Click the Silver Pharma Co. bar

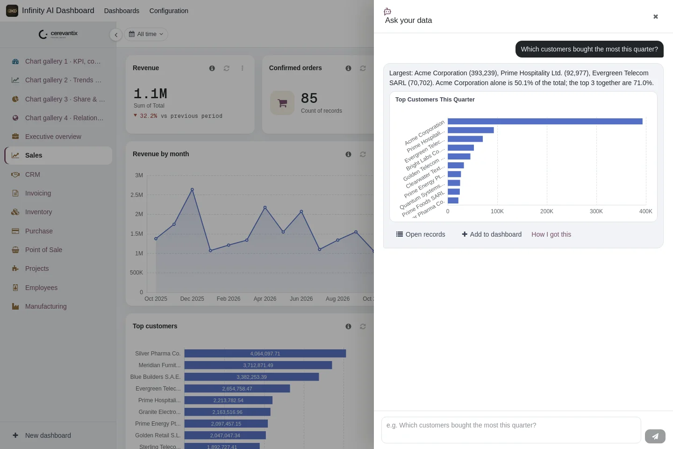265,354
